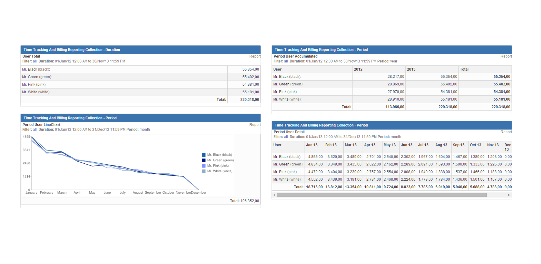The width and height of the screenshot is (541, 264).
Task: Click the Jan 13 column header in detail table
Action: (x=312, y=145)
